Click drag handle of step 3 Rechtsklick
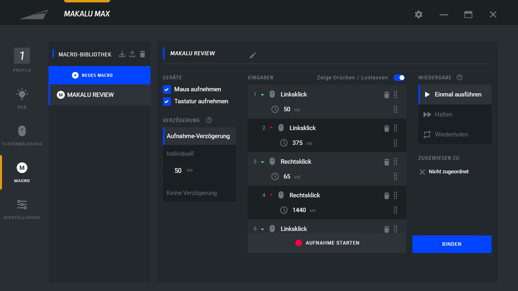 (396, 162)
